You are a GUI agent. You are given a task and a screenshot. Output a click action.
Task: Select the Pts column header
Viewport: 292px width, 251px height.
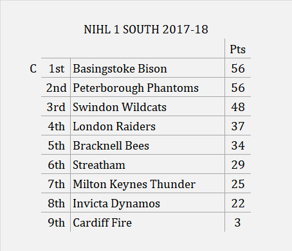(237, 49)
